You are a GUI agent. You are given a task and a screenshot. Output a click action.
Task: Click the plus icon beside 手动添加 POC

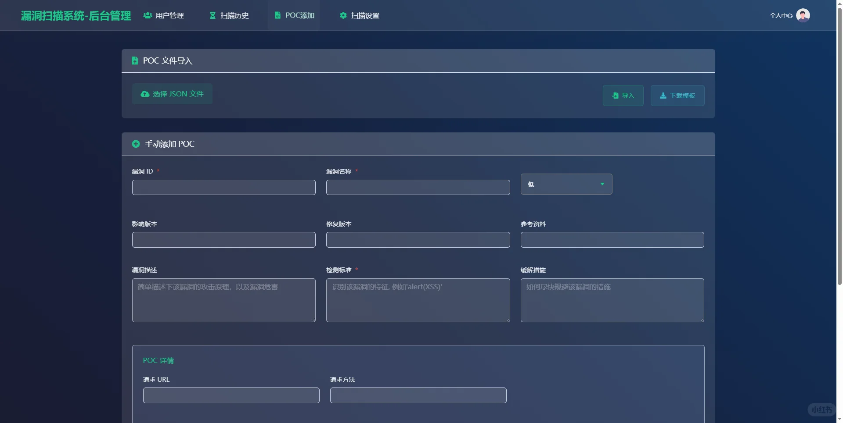coord(136,144)
